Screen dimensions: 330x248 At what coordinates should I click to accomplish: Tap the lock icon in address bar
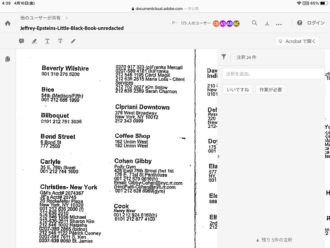133,9
